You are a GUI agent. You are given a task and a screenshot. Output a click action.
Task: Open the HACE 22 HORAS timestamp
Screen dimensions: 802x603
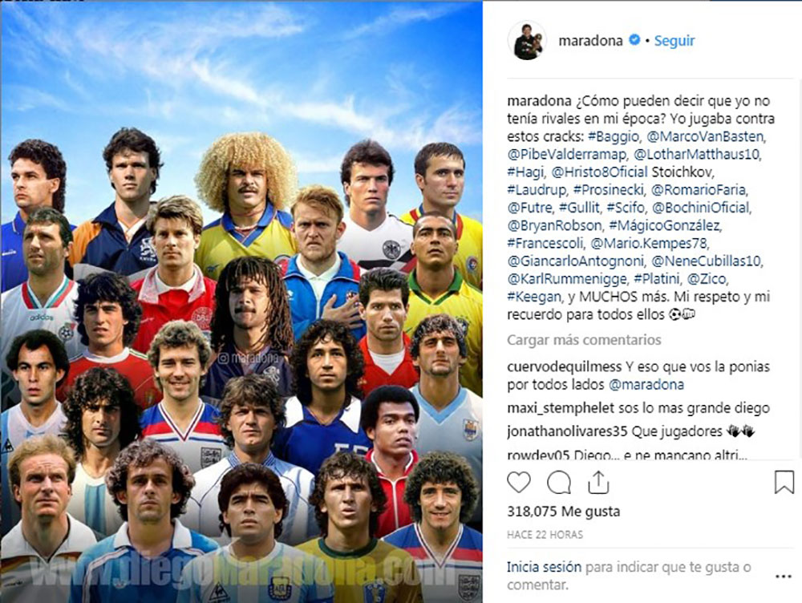click(545, 535)
